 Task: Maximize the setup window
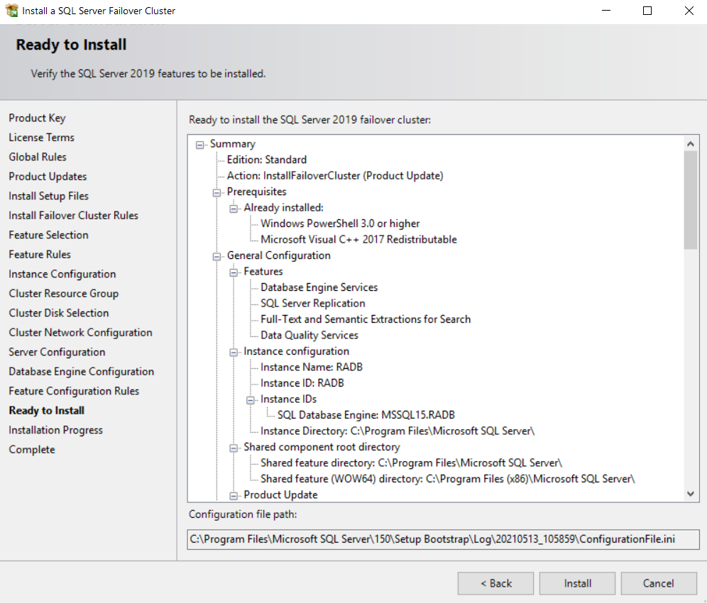point(647,11)
